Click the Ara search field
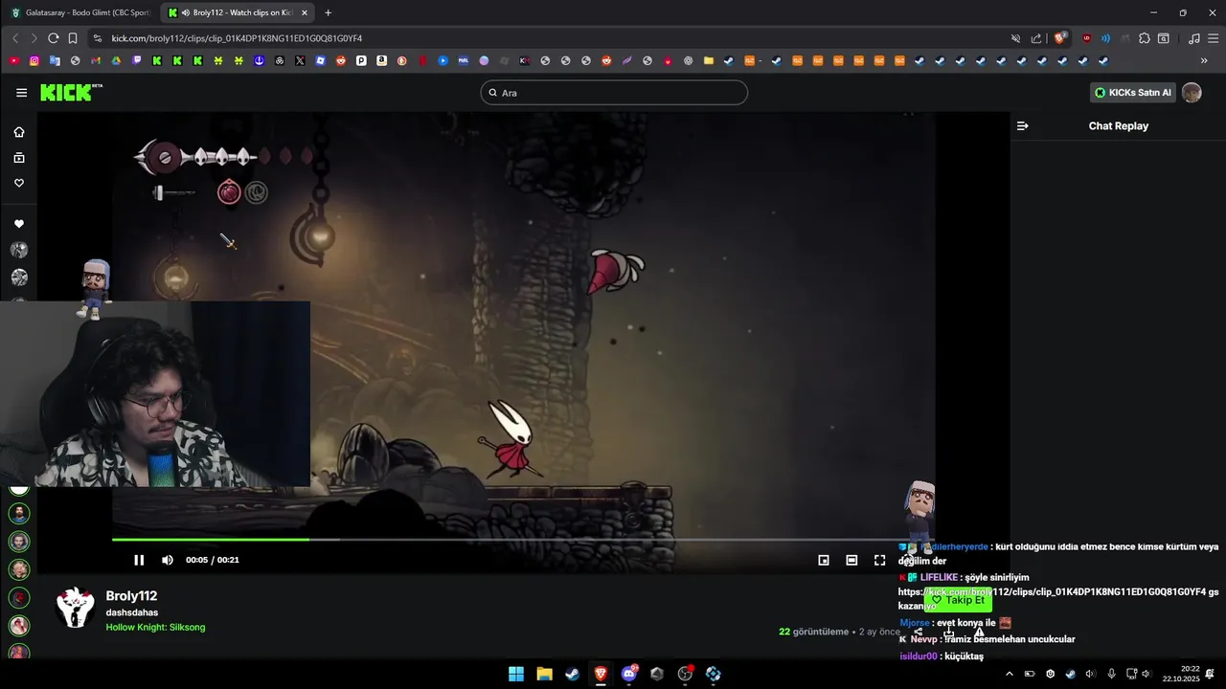This screenshot has height=689, width=1226. (x=614, y=93)
